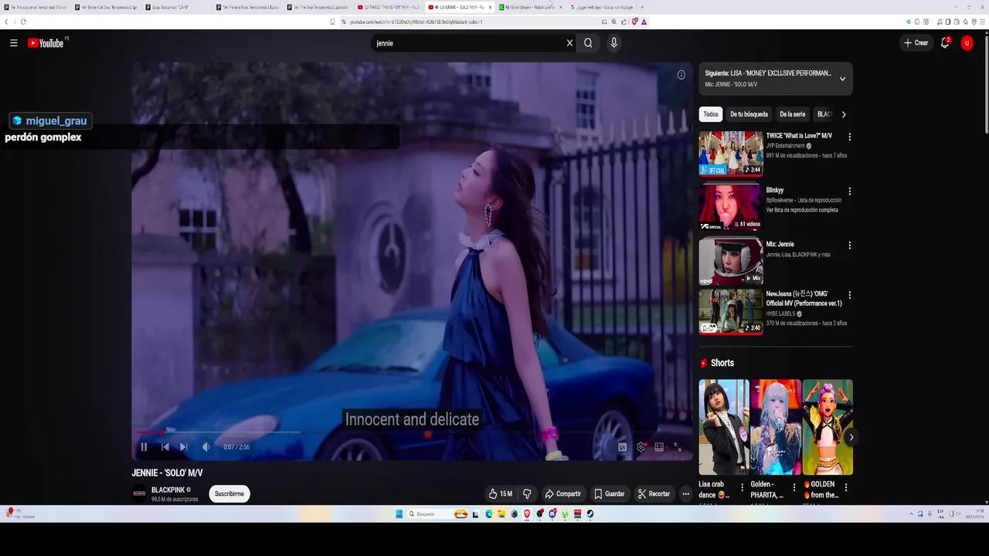
Task: Expand the 'Siguiente' mix playlist chevron
Action: (x=842, y=79)
